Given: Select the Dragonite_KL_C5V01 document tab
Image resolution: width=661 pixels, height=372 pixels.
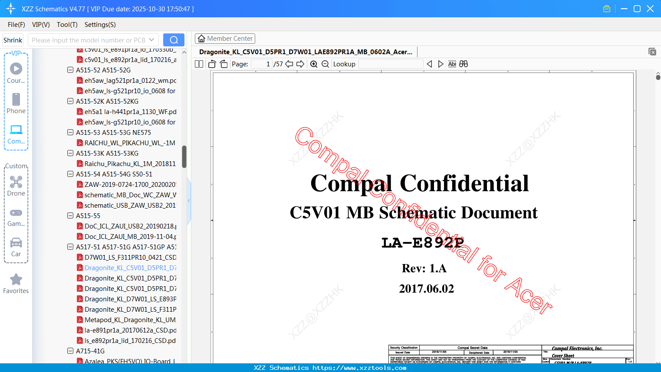Looking at the screenshot, I should tap(306, 52).
